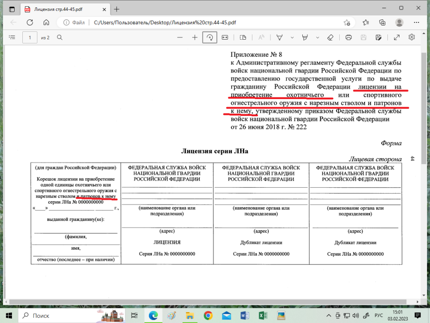Viewport: 430px width, 323px height.
Task: Toggle fit-to-width page view
Action: click(224, 37)
